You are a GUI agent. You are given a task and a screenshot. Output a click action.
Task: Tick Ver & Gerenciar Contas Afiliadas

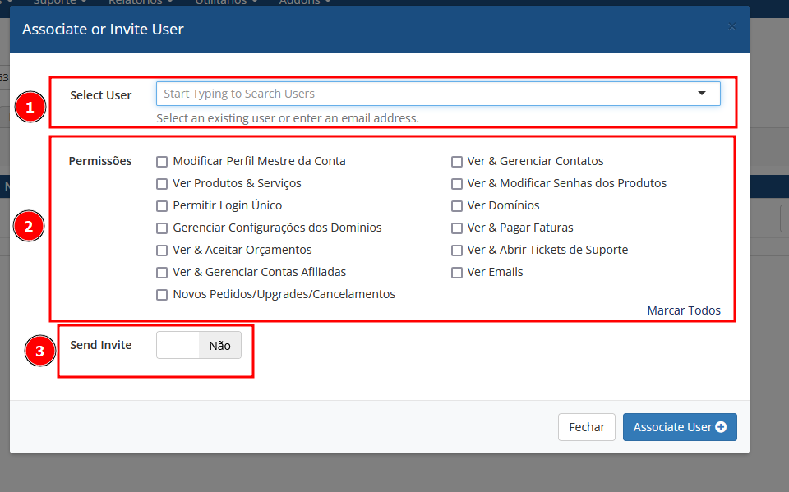pos(162,272)
